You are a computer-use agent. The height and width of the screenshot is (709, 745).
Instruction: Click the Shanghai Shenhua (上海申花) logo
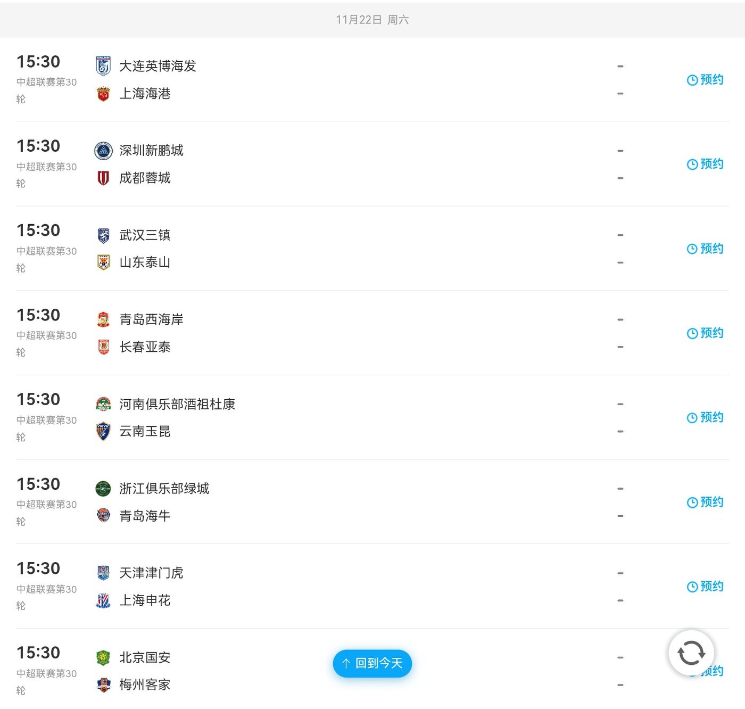point(103,600)
